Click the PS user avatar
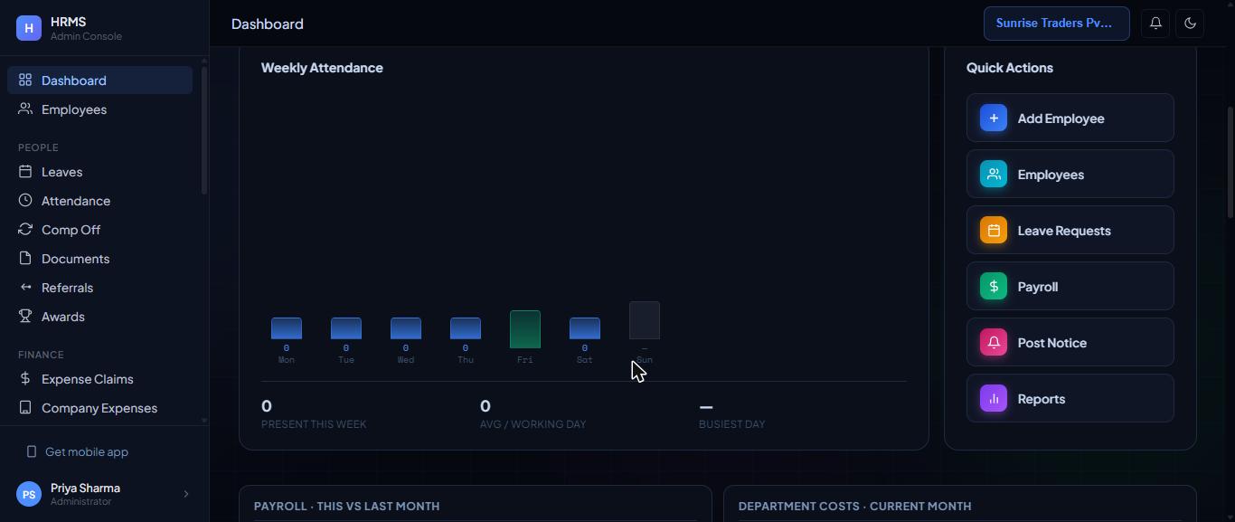 coord(29,494)
